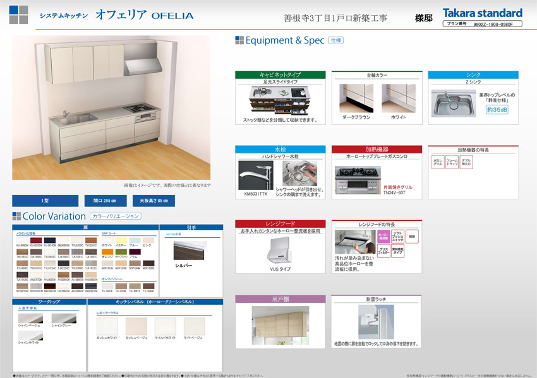Pick the ロッシュホワイト panel swatch
The width and height of the screenshot is (537, 378).
click(x=107, y=326)
